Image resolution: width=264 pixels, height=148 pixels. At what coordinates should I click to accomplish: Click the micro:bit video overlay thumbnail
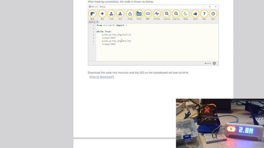(x=220, y=123)
